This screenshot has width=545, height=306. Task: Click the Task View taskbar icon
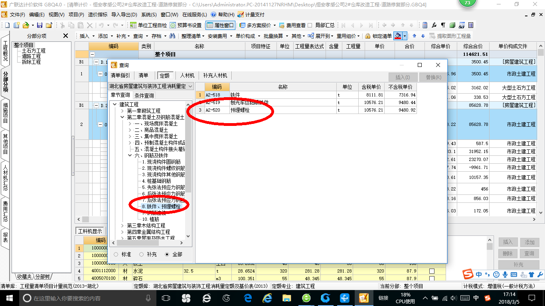[x=166, y=298]
